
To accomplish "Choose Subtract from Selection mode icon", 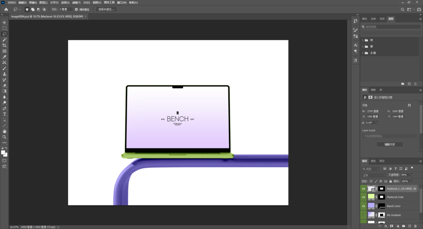I will coord(38,9).
